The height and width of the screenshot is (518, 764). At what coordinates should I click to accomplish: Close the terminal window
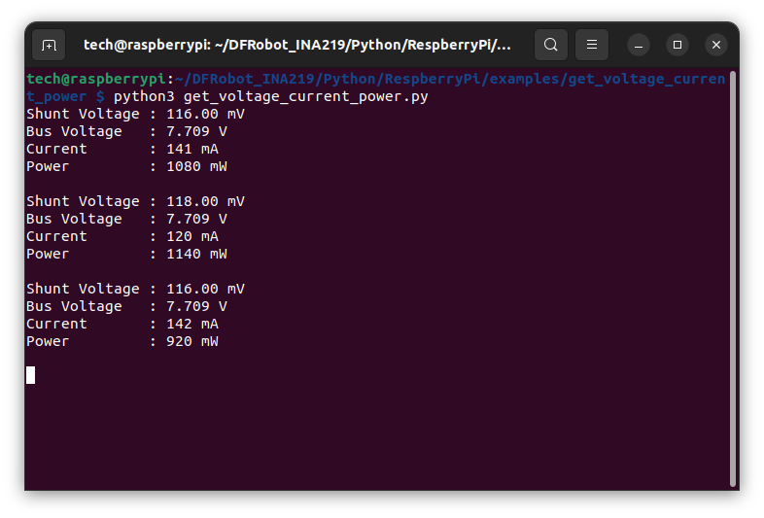[716, 45]
